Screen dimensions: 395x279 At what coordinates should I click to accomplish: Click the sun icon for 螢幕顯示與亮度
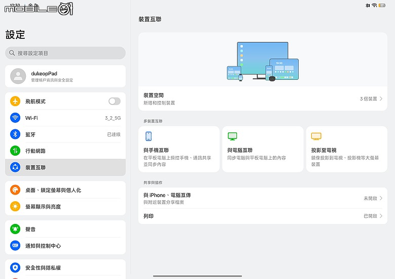click(15, 206)
